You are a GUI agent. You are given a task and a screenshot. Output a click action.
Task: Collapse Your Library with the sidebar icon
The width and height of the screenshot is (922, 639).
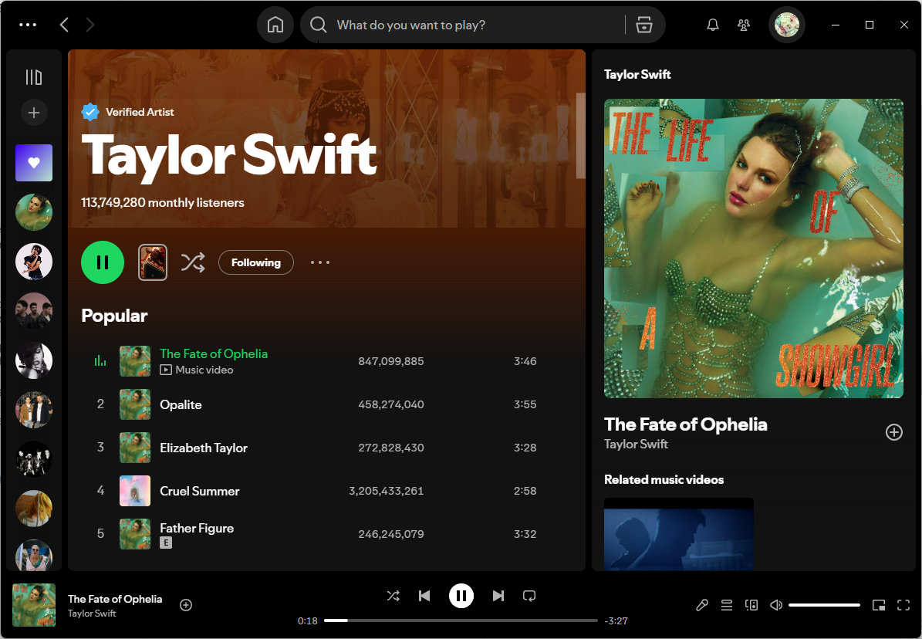(x=34, y=76)
